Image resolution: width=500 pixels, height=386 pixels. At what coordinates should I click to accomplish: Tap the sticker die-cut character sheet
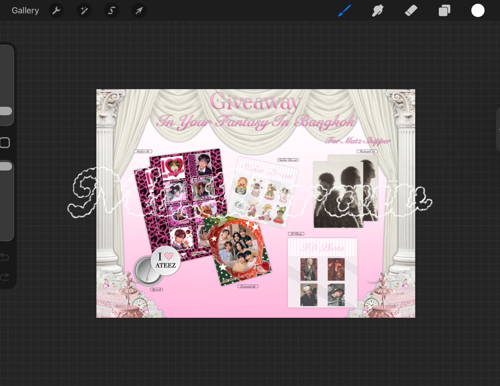pyautogui.click(x=263, y=192)
